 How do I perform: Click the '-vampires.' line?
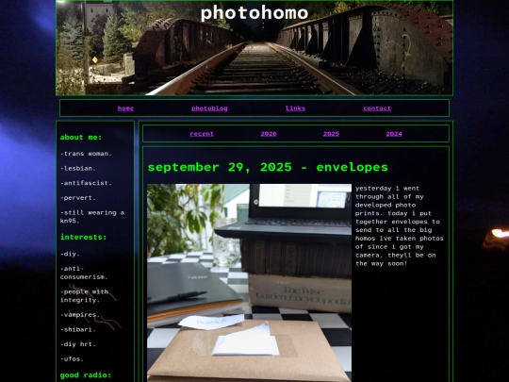pos(80,315)
